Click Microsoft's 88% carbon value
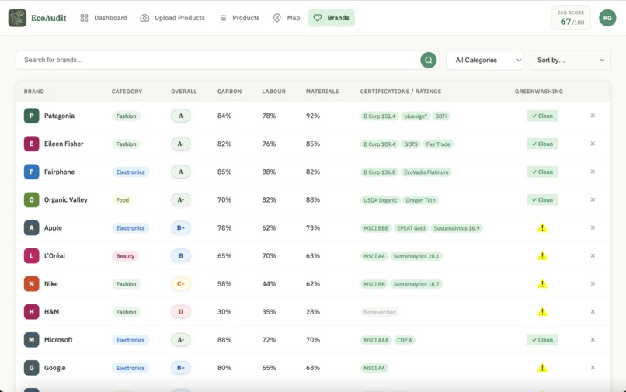 [x=224, y=340]
